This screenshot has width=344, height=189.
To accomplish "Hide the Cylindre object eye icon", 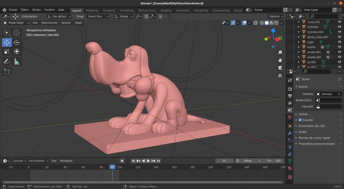I will click(x=340, y=27).
